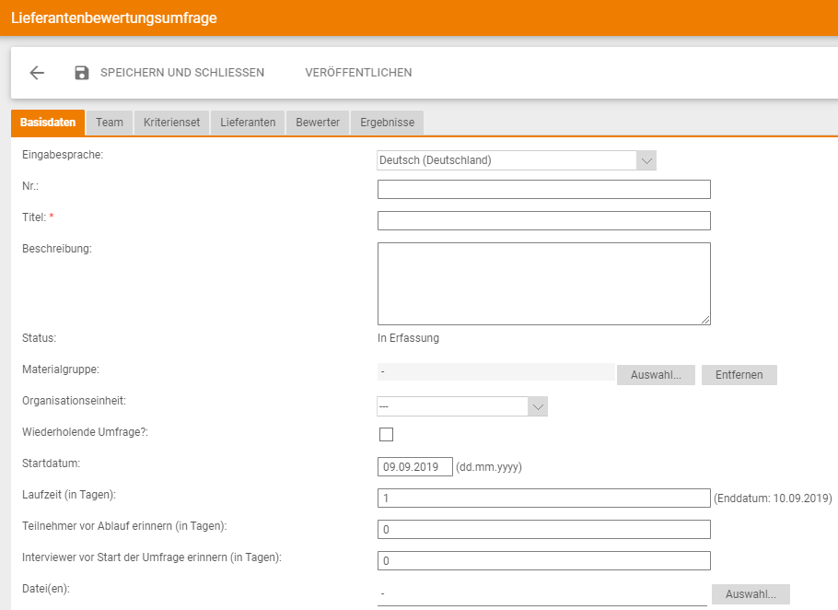This screenshot has height=610, width=838.
Task: Show the Ergebnisse tab
Action: 387,123
